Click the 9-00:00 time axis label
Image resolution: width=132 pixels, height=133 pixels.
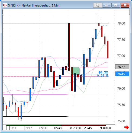coord(105,128)
